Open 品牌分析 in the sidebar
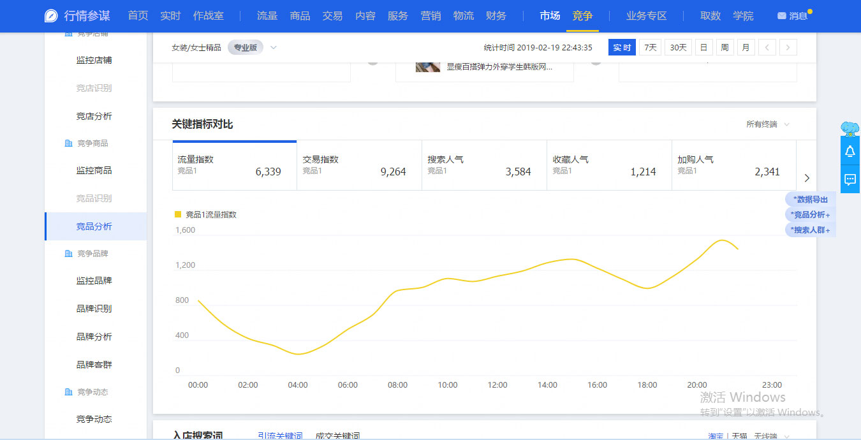The image size is (861, 440). pos(94,337)
